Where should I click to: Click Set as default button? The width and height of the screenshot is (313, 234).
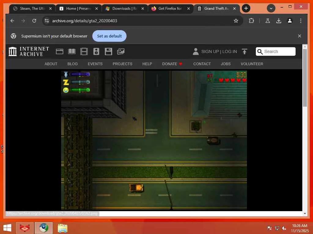pos(109,36)
